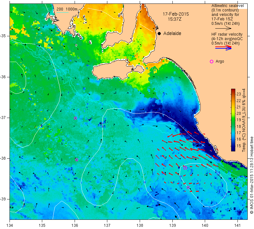Click the magenta Argo legend circle
Screen dimensions: 254x229
[211, 61]
